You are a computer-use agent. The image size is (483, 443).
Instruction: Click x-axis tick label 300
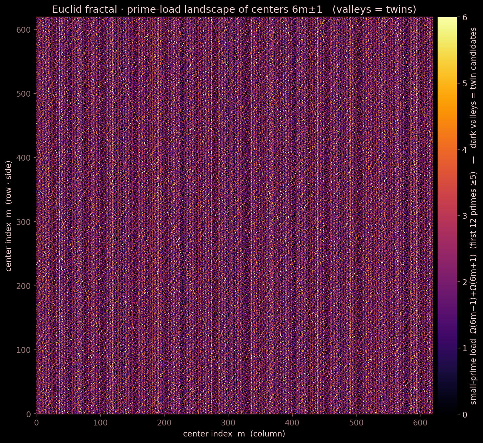(228, 422)
